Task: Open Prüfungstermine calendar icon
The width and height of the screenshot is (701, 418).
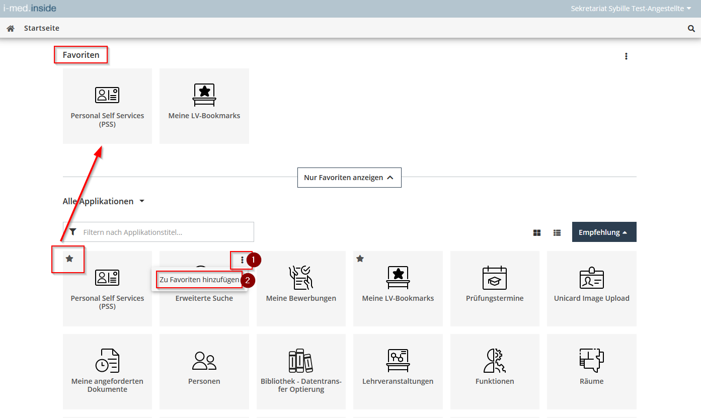Action: point(495,278)
